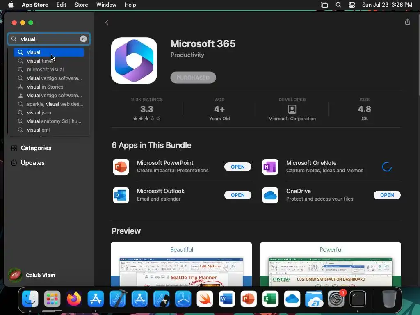Open Terminal from the Dock
This screenshot has width=420, height=315.
click(358, 299)
